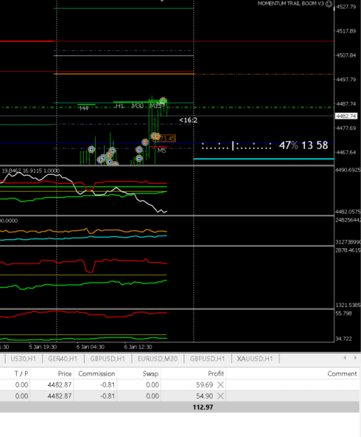Click the current price label 4482.74
The image size is (361, 437).
pos(346,116)
